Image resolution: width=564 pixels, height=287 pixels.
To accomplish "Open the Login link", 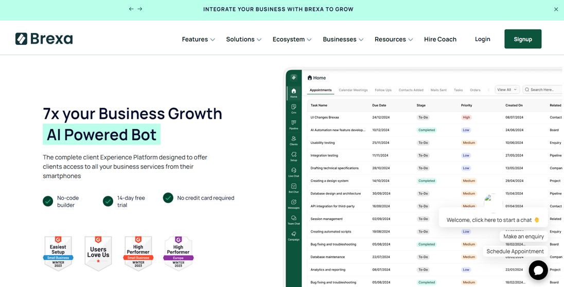I will pyautogui.click(x=482, y=39).
